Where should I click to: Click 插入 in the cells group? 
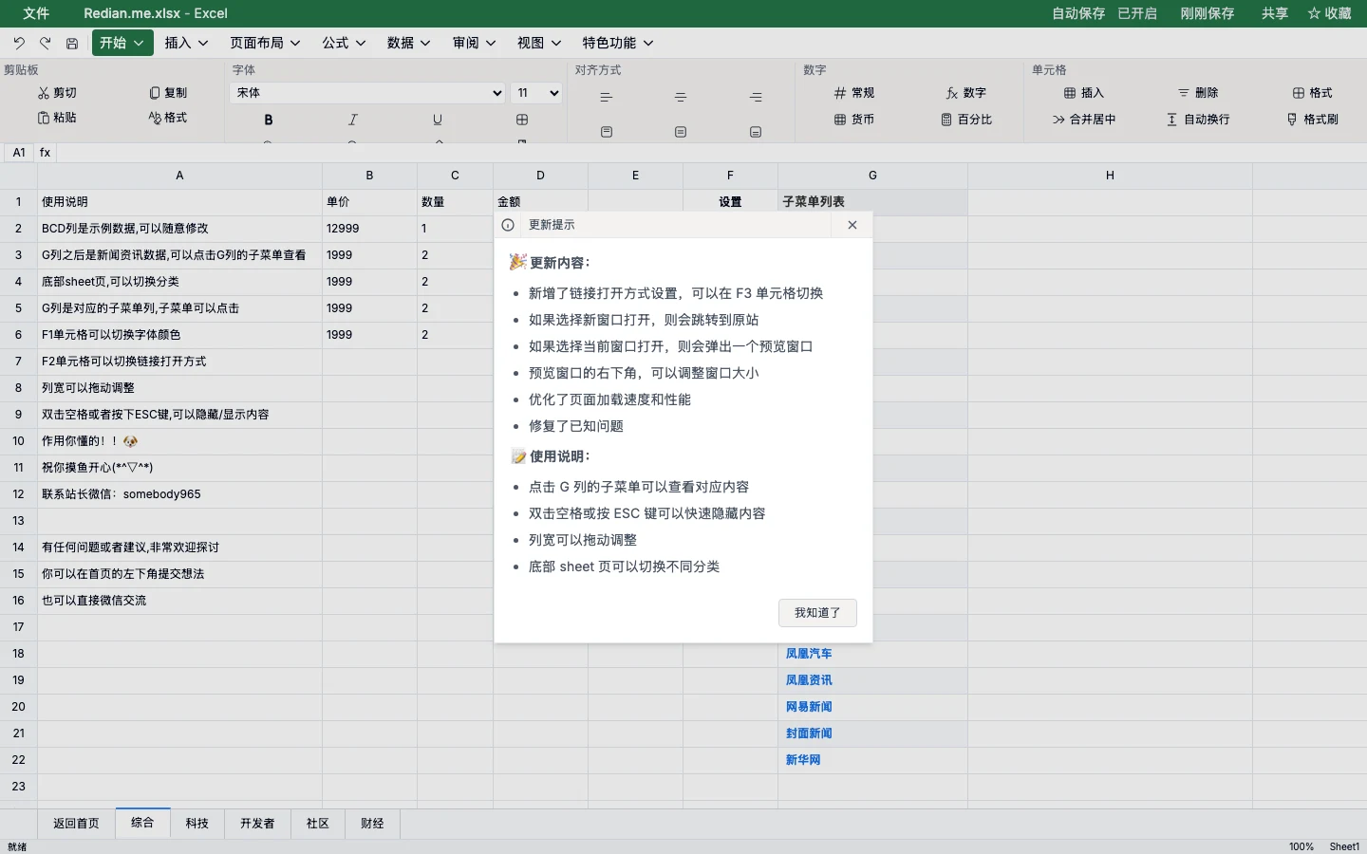point(1084,93)
